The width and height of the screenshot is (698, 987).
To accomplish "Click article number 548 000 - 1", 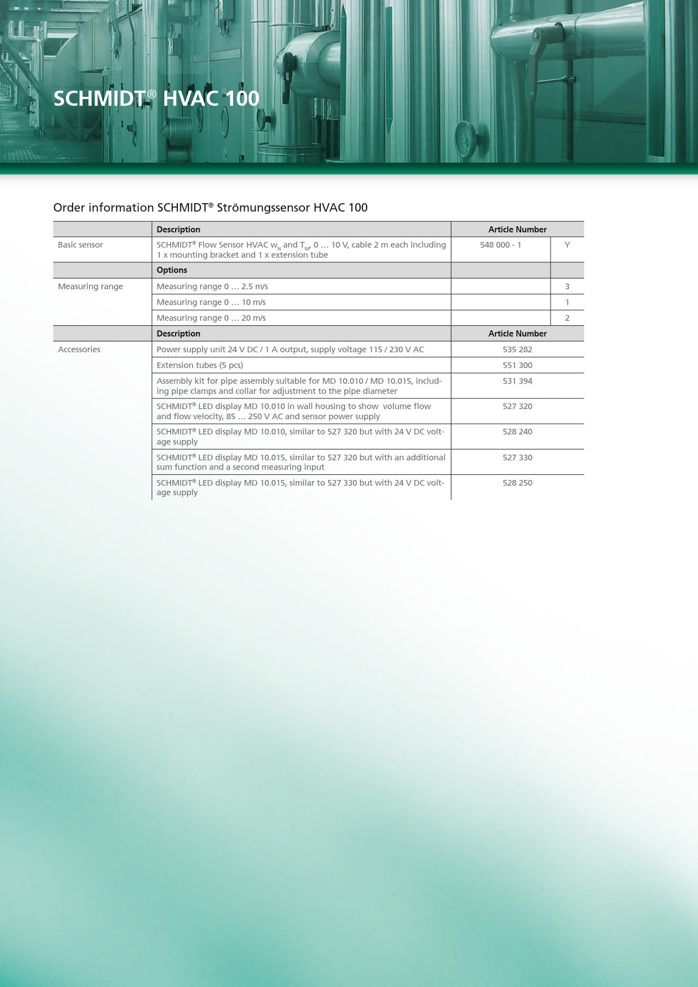I will [x=500, y=245].
